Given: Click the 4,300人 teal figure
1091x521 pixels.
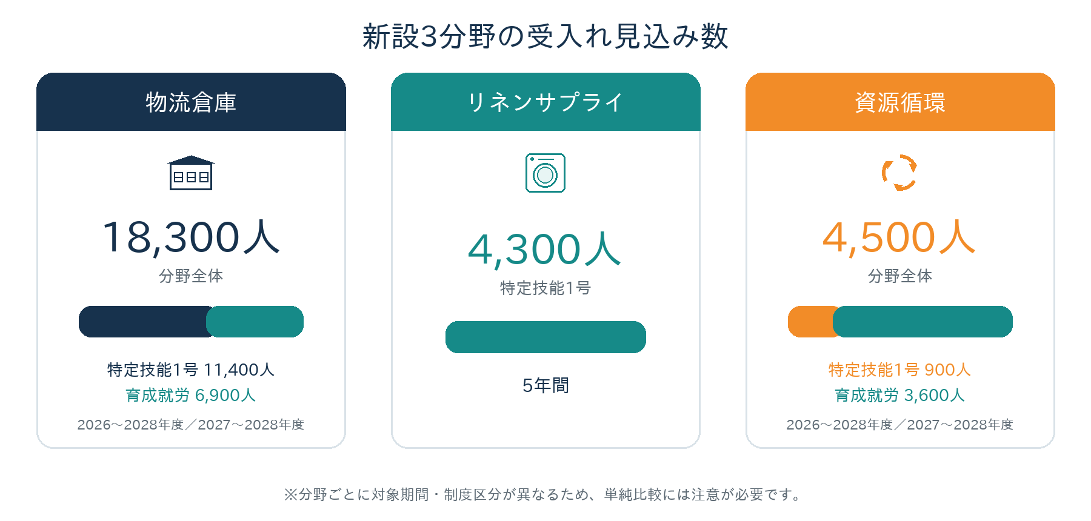Looking at the screenshot, I should pos(545,250).
